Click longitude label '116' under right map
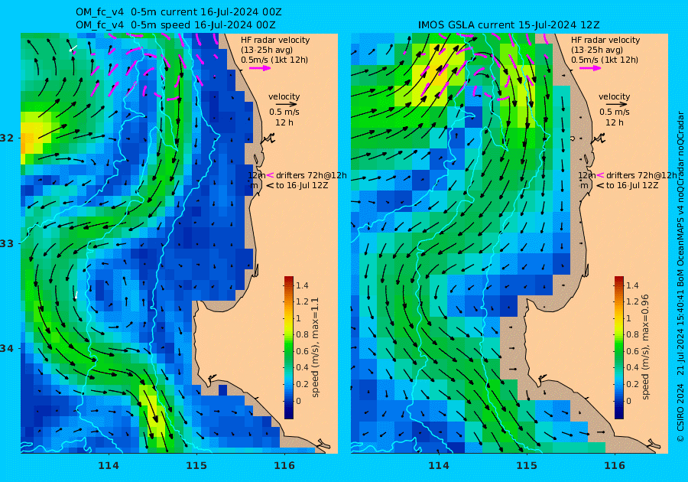 pos(615,466)
